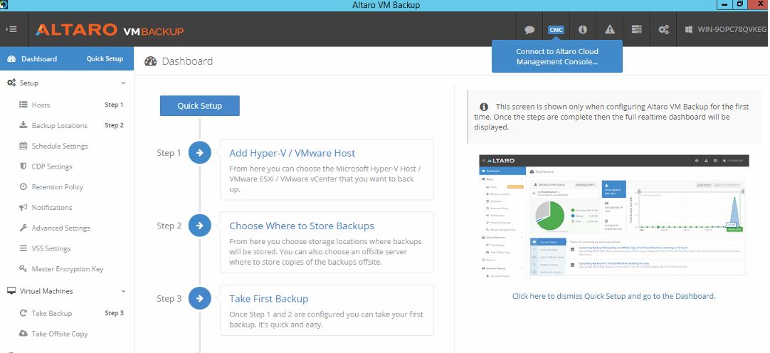The height and width of the screenshot is (353, 770).
Task: Collapse the Setup section chevron
Action: tap(123, 83)
